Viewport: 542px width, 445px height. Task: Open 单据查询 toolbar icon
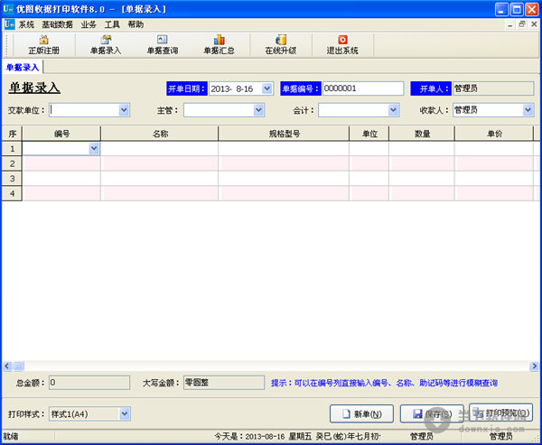(x=162, y=44)
